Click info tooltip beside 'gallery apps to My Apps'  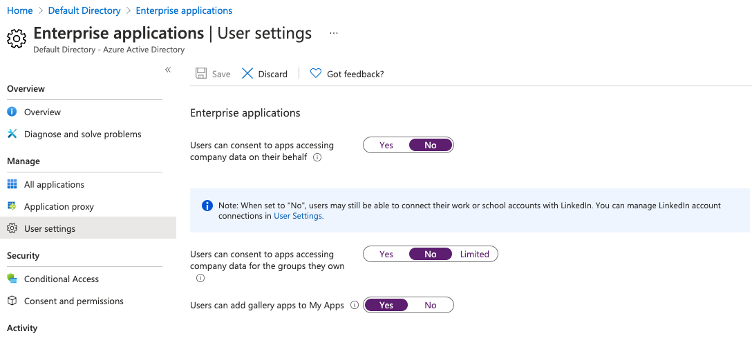355,305
